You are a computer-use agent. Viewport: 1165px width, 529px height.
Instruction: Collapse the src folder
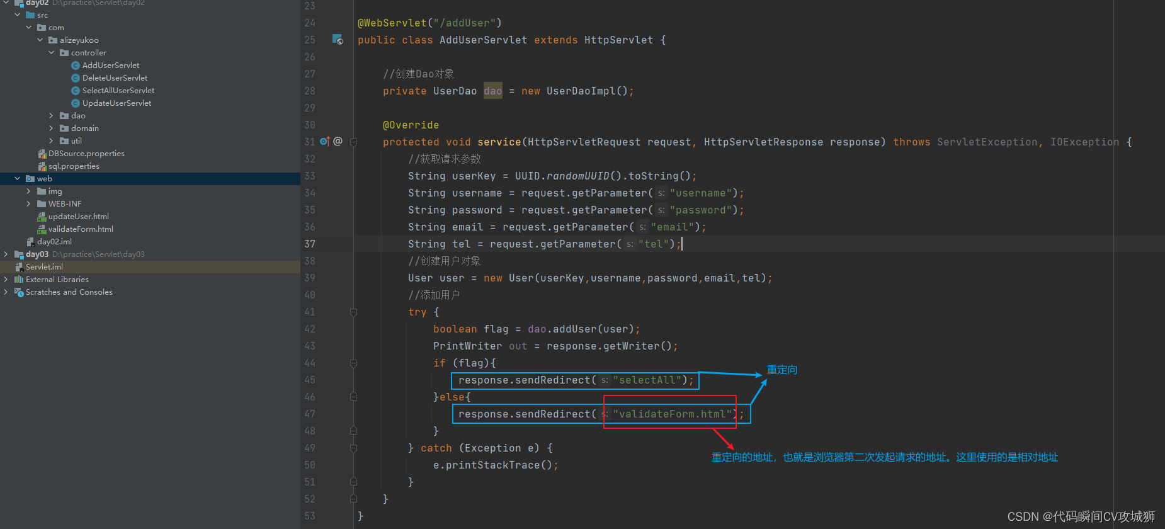coord(18,15)
